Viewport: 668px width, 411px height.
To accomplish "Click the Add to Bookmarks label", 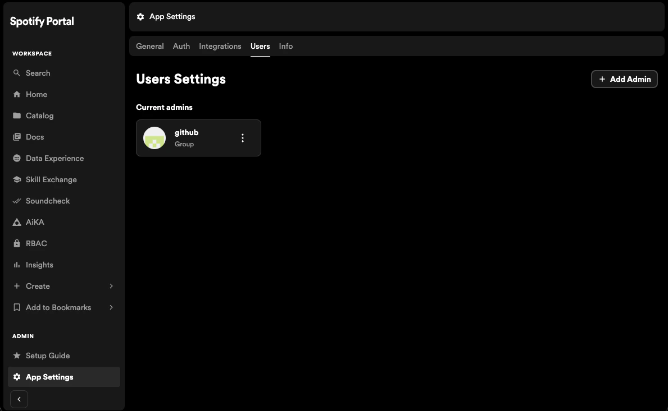I will pyautogui.click(x=58, y=307).
